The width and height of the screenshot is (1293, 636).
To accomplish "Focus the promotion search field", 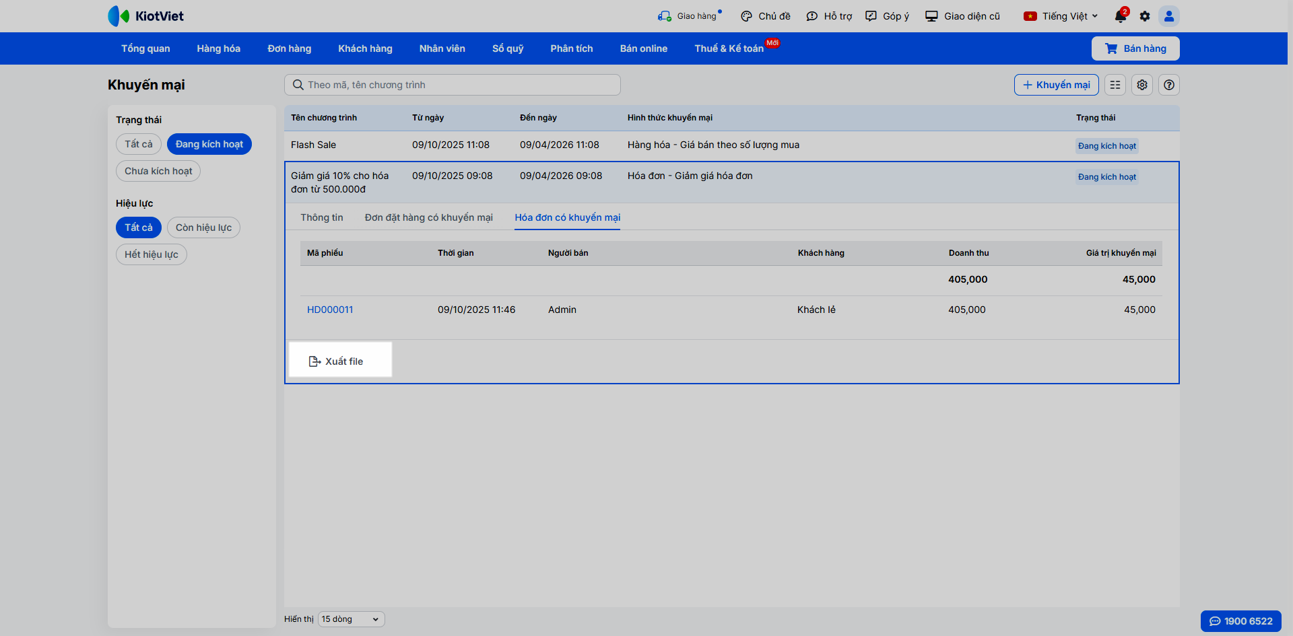I will [453, 85].
